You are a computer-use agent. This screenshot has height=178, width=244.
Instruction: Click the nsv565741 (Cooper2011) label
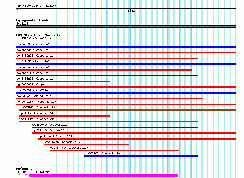point(35,73)
